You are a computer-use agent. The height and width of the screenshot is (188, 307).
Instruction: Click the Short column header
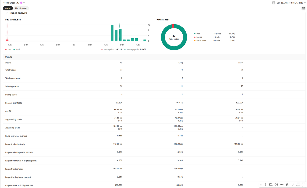point(241,63)
